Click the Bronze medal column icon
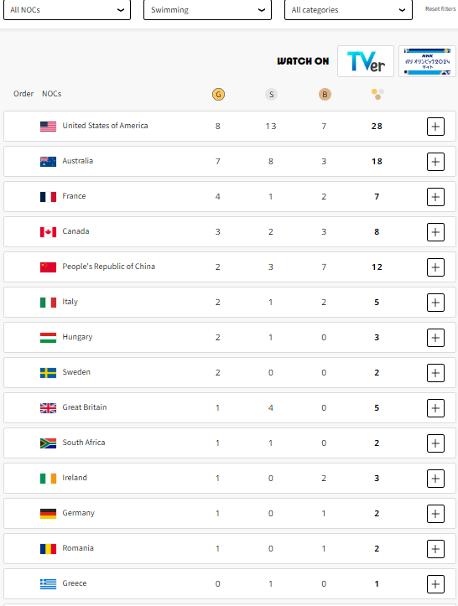Image resolution: width=458 pixels, height=606 pixels. click(x=325, y=95)
